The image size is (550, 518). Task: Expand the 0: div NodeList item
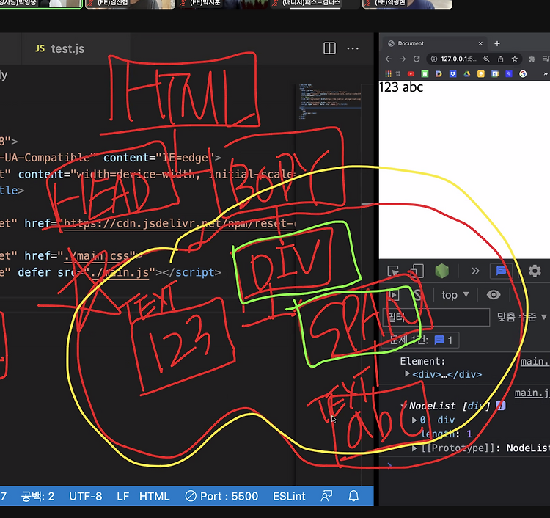[414, 420]
